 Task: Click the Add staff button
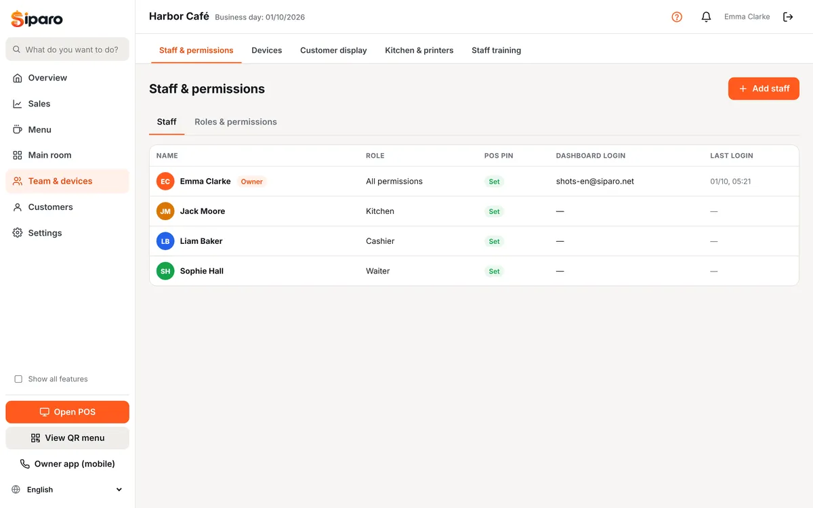[x=764, y=89]
